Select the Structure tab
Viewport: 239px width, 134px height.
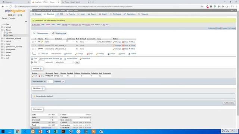49,14
